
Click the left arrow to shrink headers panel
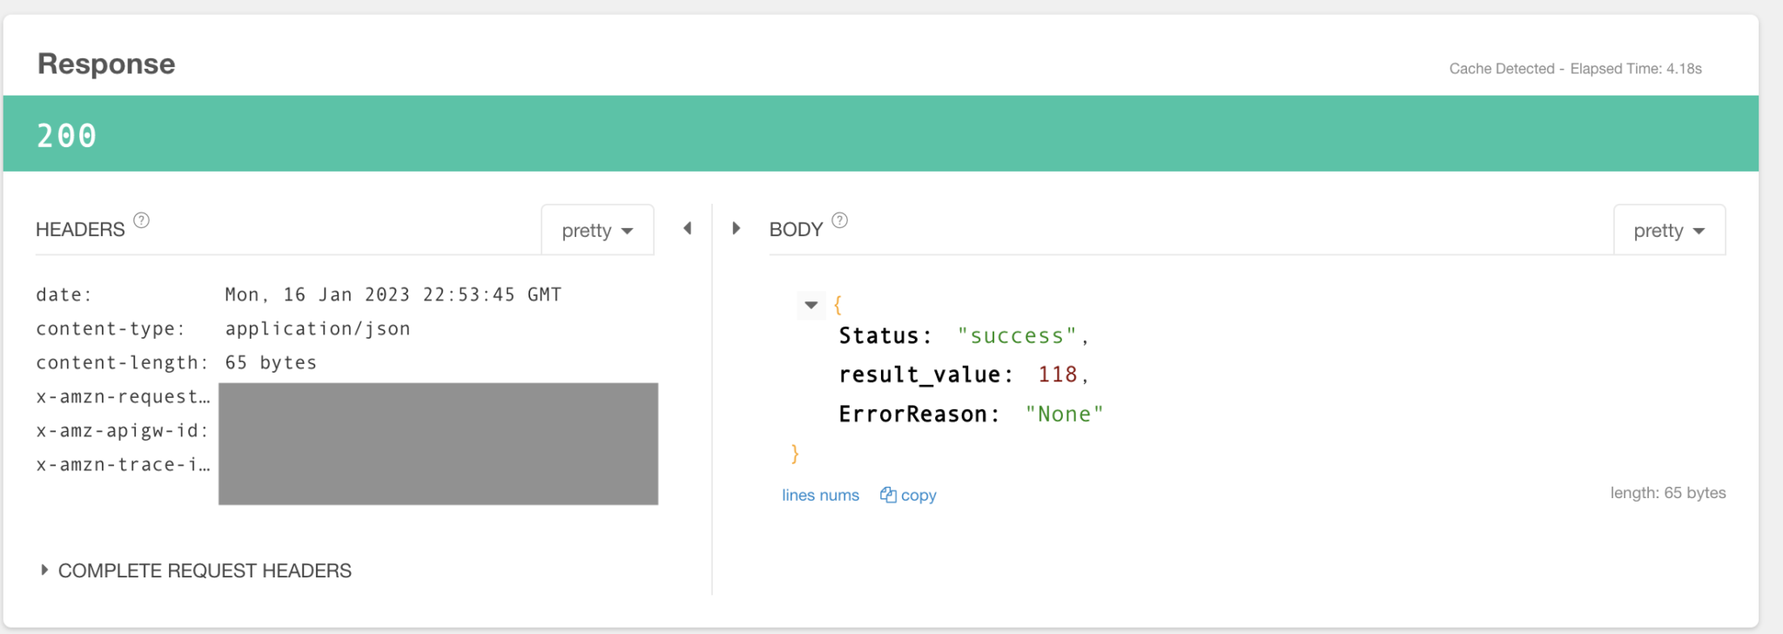point(688,228)
